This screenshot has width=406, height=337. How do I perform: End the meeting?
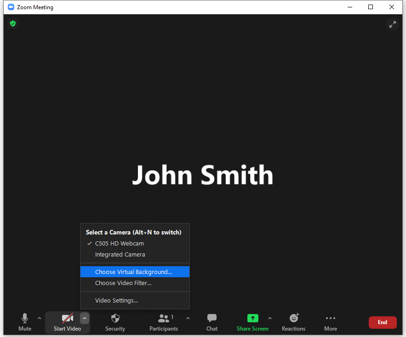(x=383, y=322)
